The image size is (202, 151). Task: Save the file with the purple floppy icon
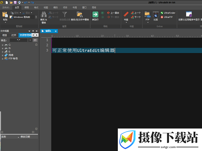[15, 2]
